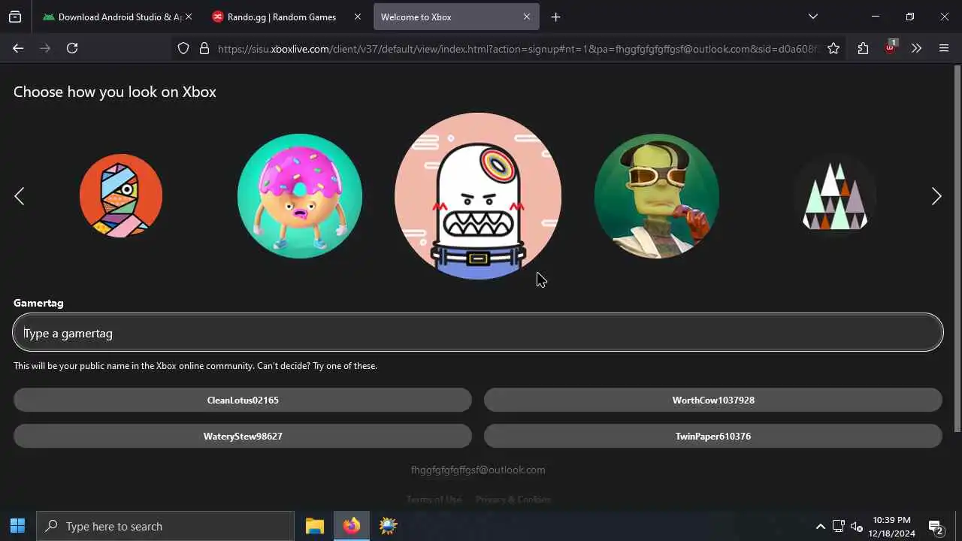This screenshot has width=962, height=541.
Task: Use suggested gamertag CleanLotus02165
Action: [243, 400]
